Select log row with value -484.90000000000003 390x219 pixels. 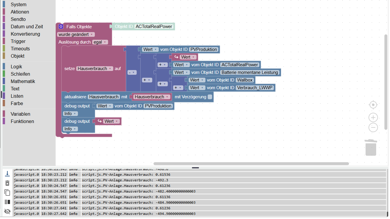[x=199, y=203]
